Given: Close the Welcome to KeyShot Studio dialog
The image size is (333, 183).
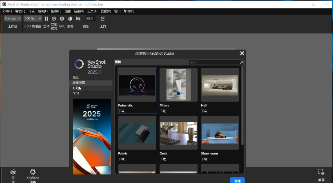Looking at the screenshot, I should [x=242, y=53].
